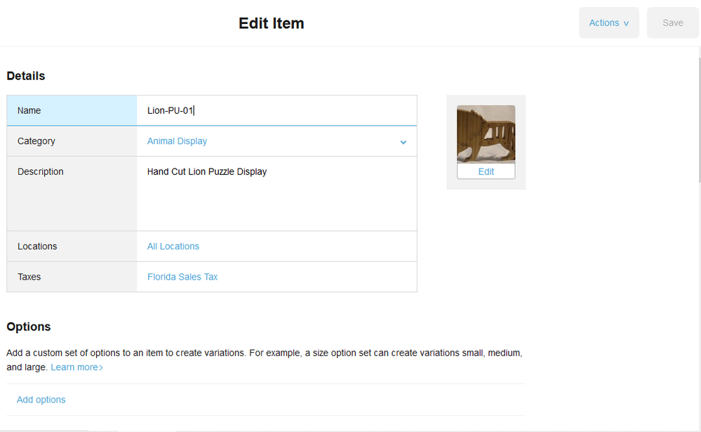Click the Description row label
Screen dimensions: 701x432
(x=41, y=171)
